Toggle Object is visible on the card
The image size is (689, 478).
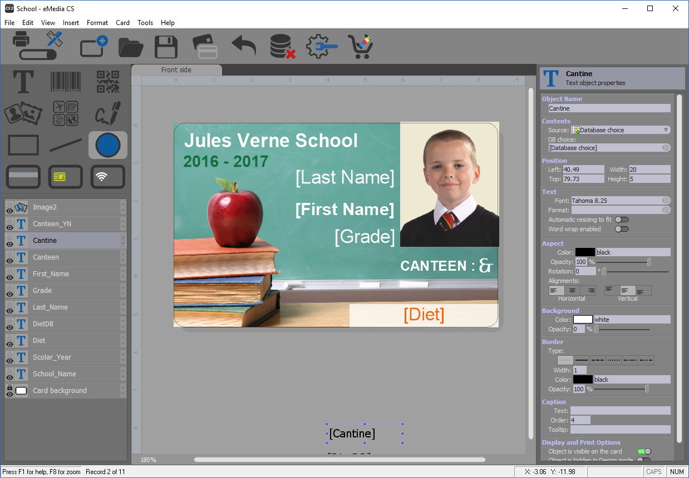click(644, 451)
